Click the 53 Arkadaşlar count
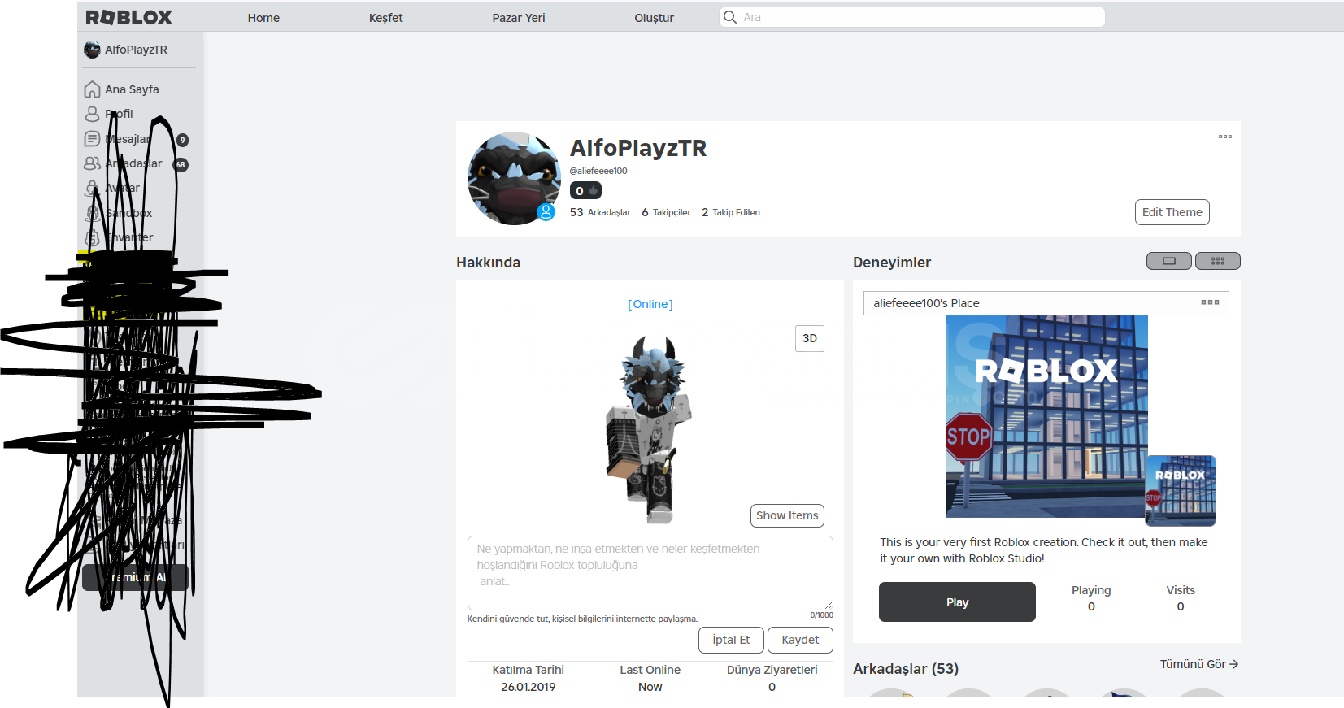 pyautogui.click(x=600, y=212)
